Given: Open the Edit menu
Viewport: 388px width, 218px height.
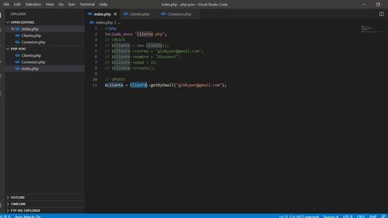Looking at the screenshot, I should point(17,4).
